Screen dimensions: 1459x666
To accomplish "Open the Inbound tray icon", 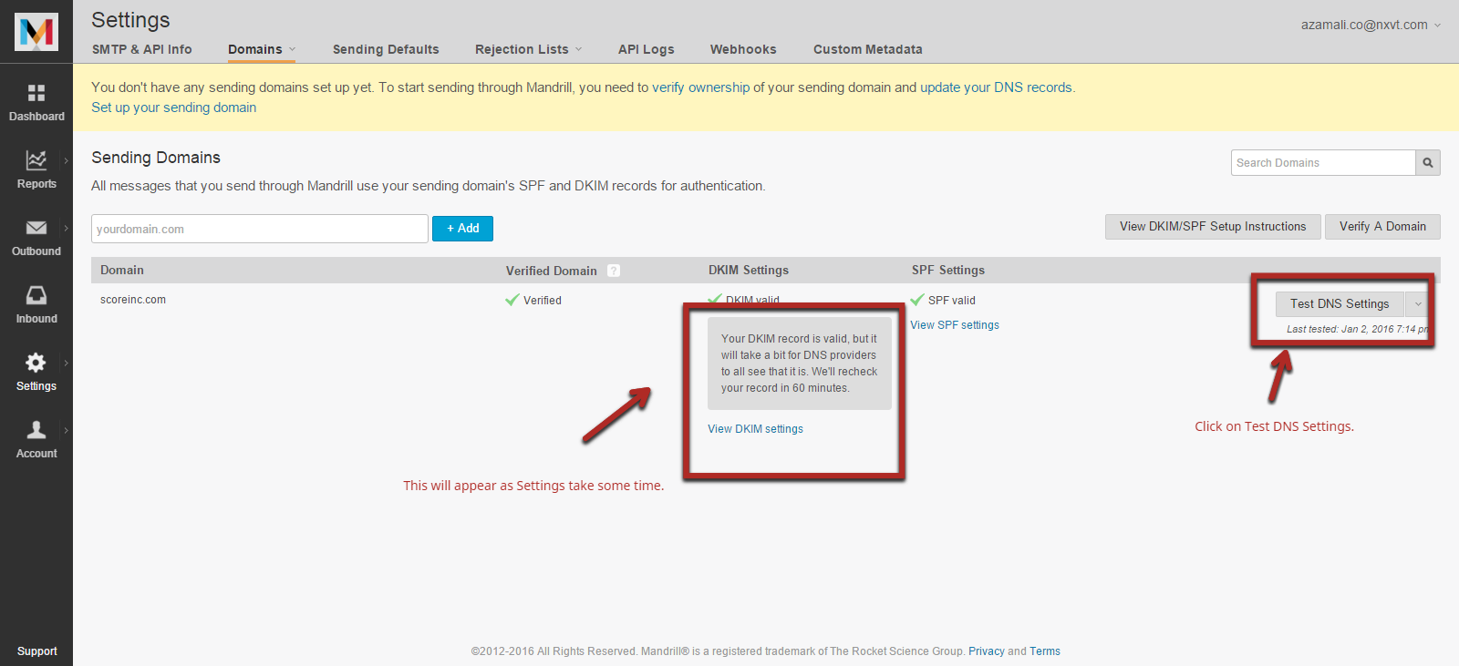I will coord(36,295).
